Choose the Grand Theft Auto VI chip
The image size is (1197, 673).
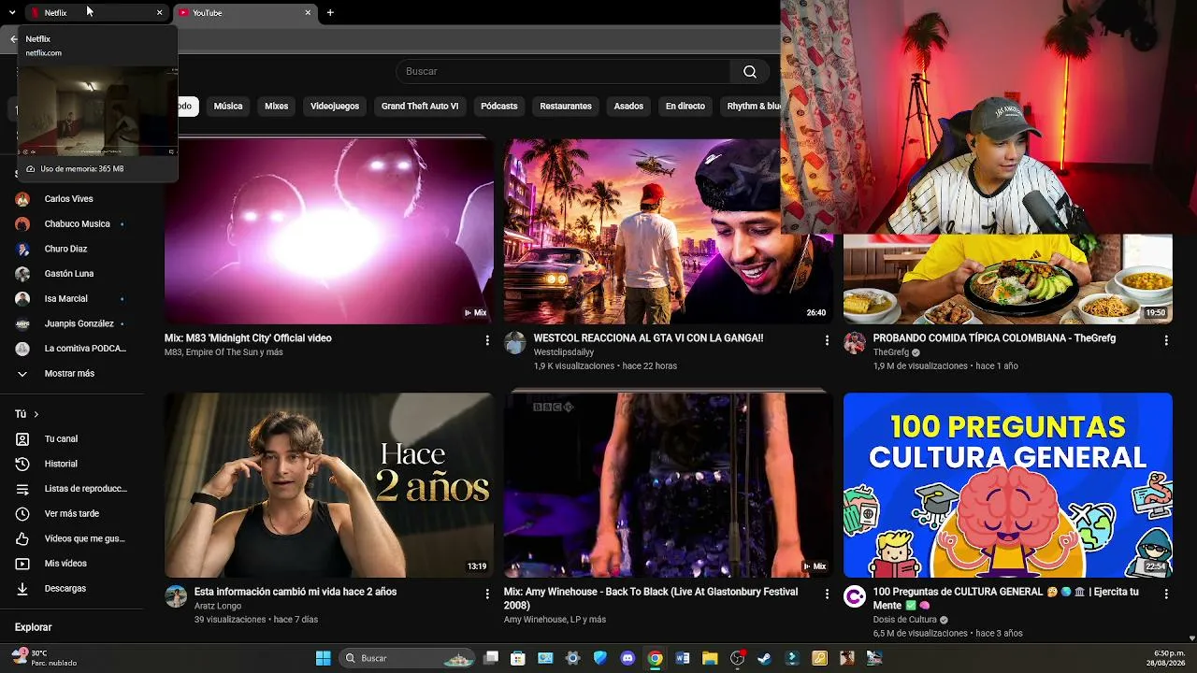pos(420,107)
